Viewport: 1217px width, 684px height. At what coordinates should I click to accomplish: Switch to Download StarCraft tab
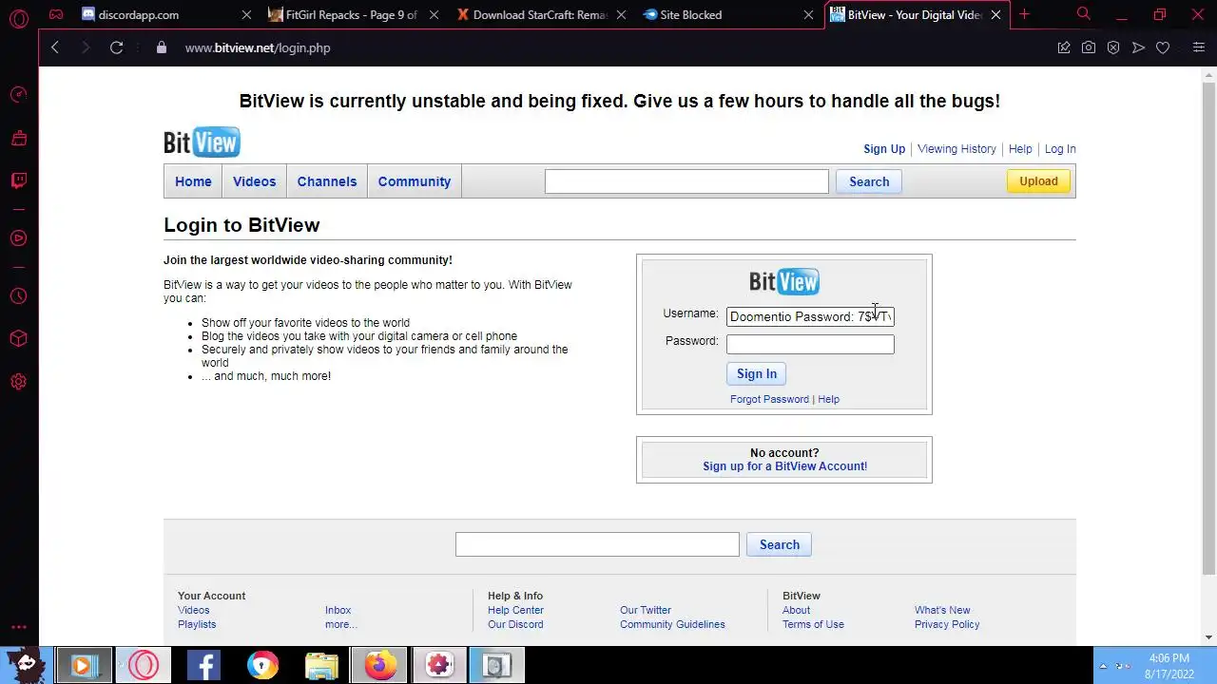click(540, 15)
